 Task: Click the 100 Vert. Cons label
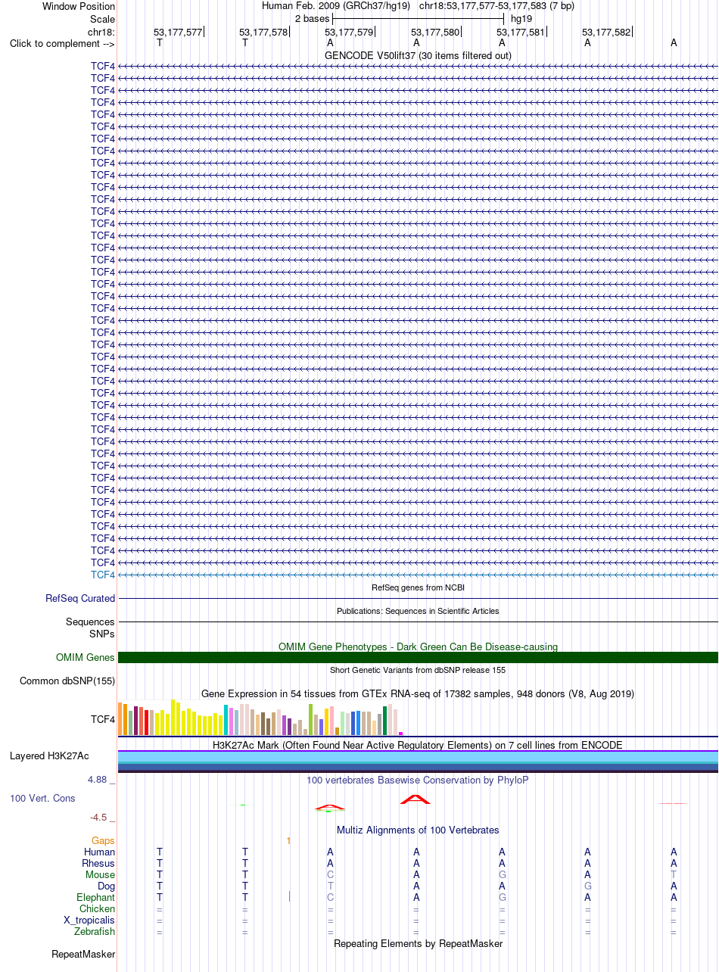[42, 798]
